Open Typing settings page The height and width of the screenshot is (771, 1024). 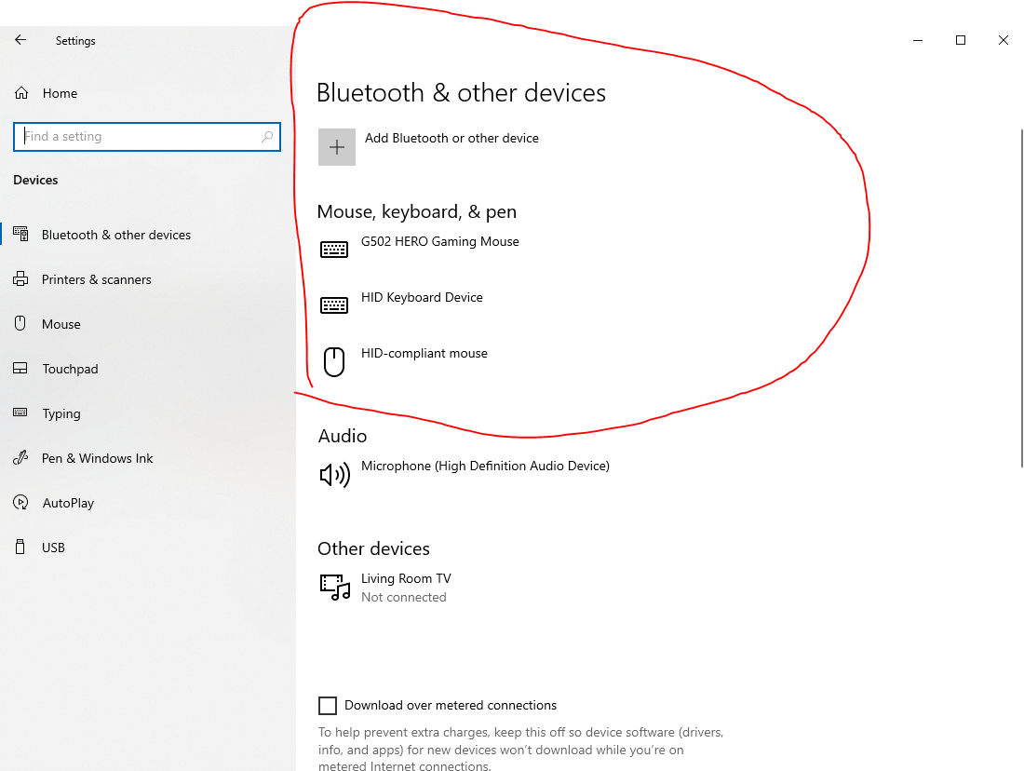pos(61,413)
